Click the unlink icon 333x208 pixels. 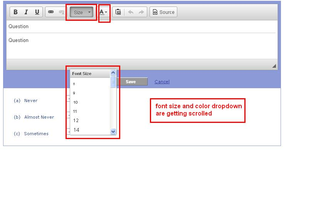pyautogui.click(x=61, y=12)
